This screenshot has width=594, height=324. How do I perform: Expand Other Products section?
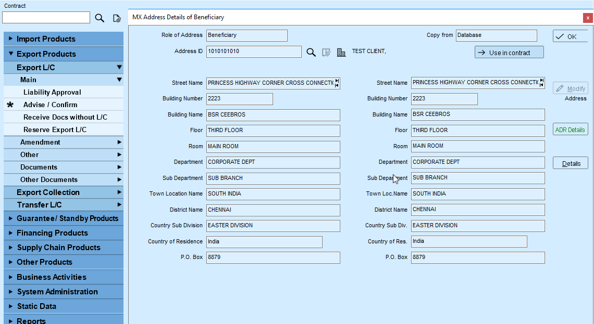[x=64, y=262]
